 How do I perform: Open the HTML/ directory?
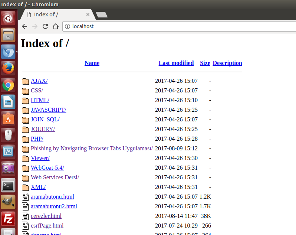[40, 100]
